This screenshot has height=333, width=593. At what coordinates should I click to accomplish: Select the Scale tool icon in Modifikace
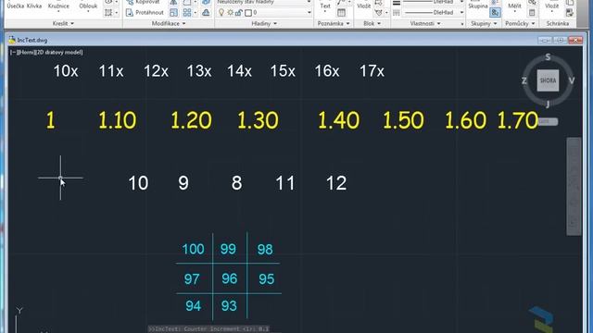click(173, 13)
